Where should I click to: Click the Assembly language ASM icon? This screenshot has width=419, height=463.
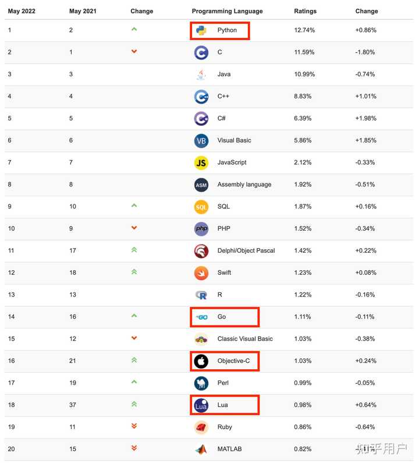[x=201, y=185]
